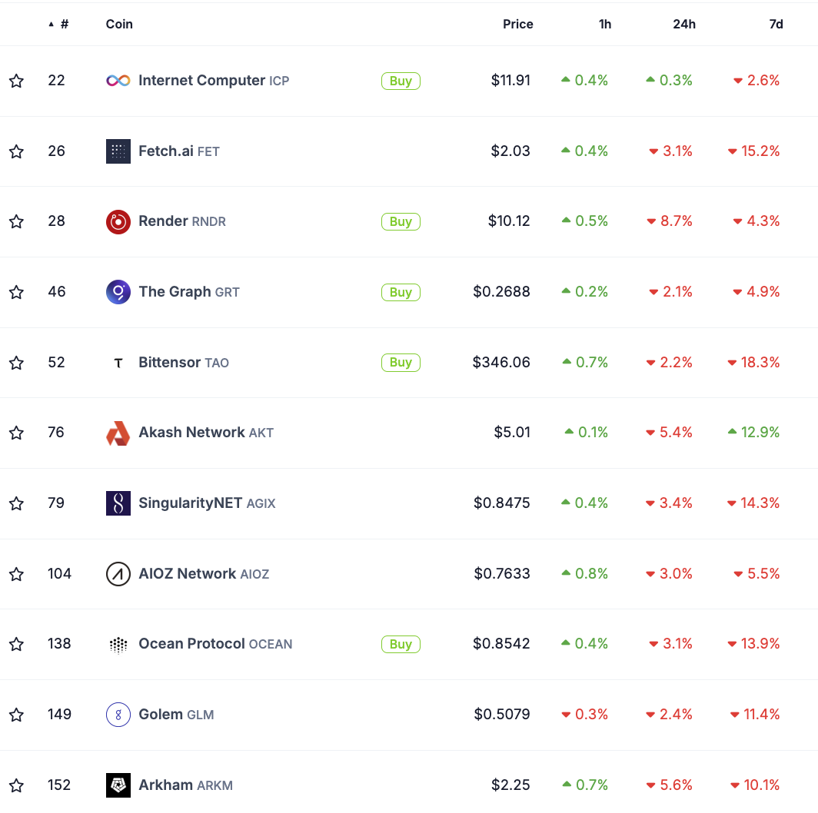The height and width of the screenshot is (813, 818).
Task: Click the AIOZ Network logo icon
Action: [x=118, y=574]
